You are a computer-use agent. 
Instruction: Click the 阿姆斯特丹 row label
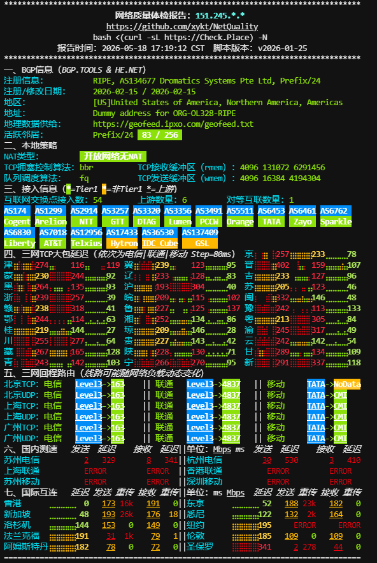[x=26, y=547]
